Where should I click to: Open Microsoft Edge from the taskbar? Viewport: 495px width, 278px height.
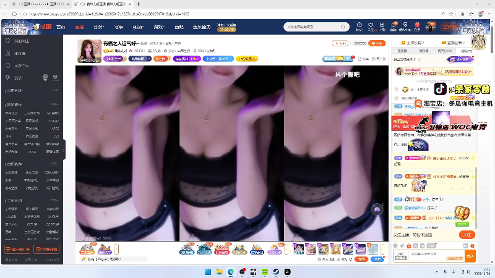pyautogui.click(x=231, y=272)
